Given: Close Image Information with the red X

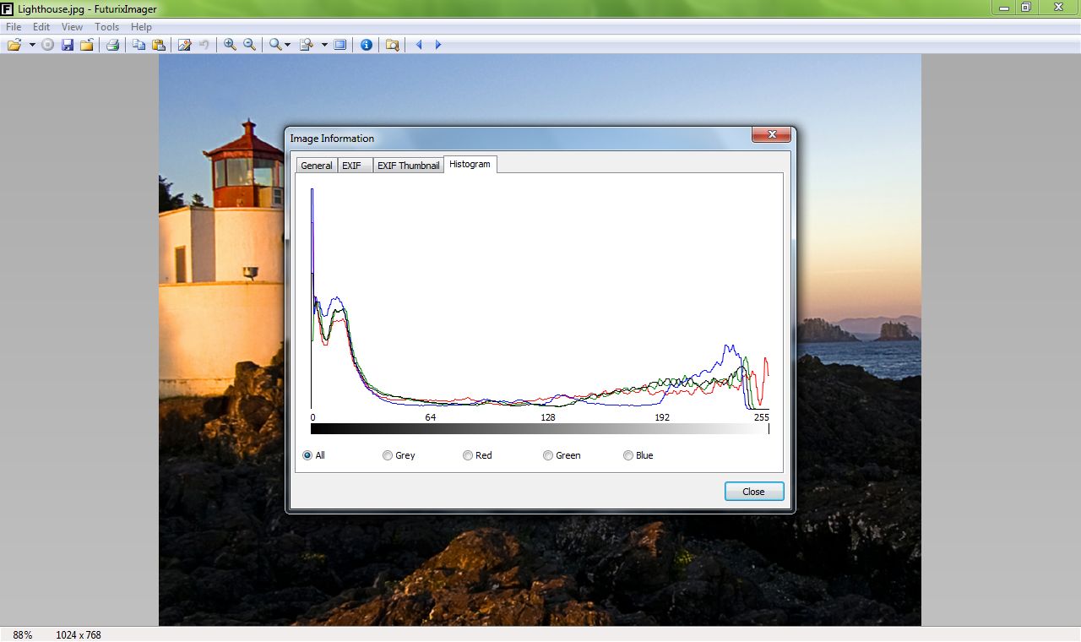Looking at the screenshot, I should coord(771,135).
